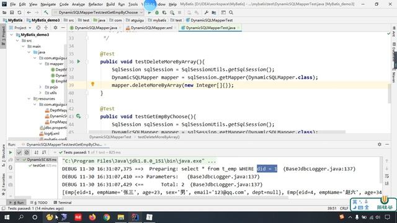Sort test results by duration icon
Screen dimensions: 397x223
[x=44, y=152]
